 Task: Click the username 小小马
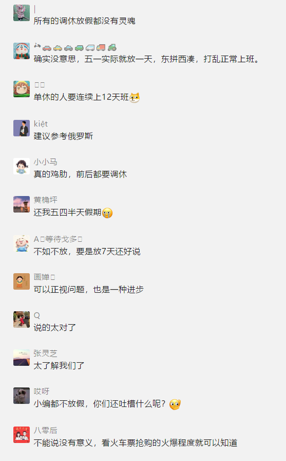tap(46, 162)
